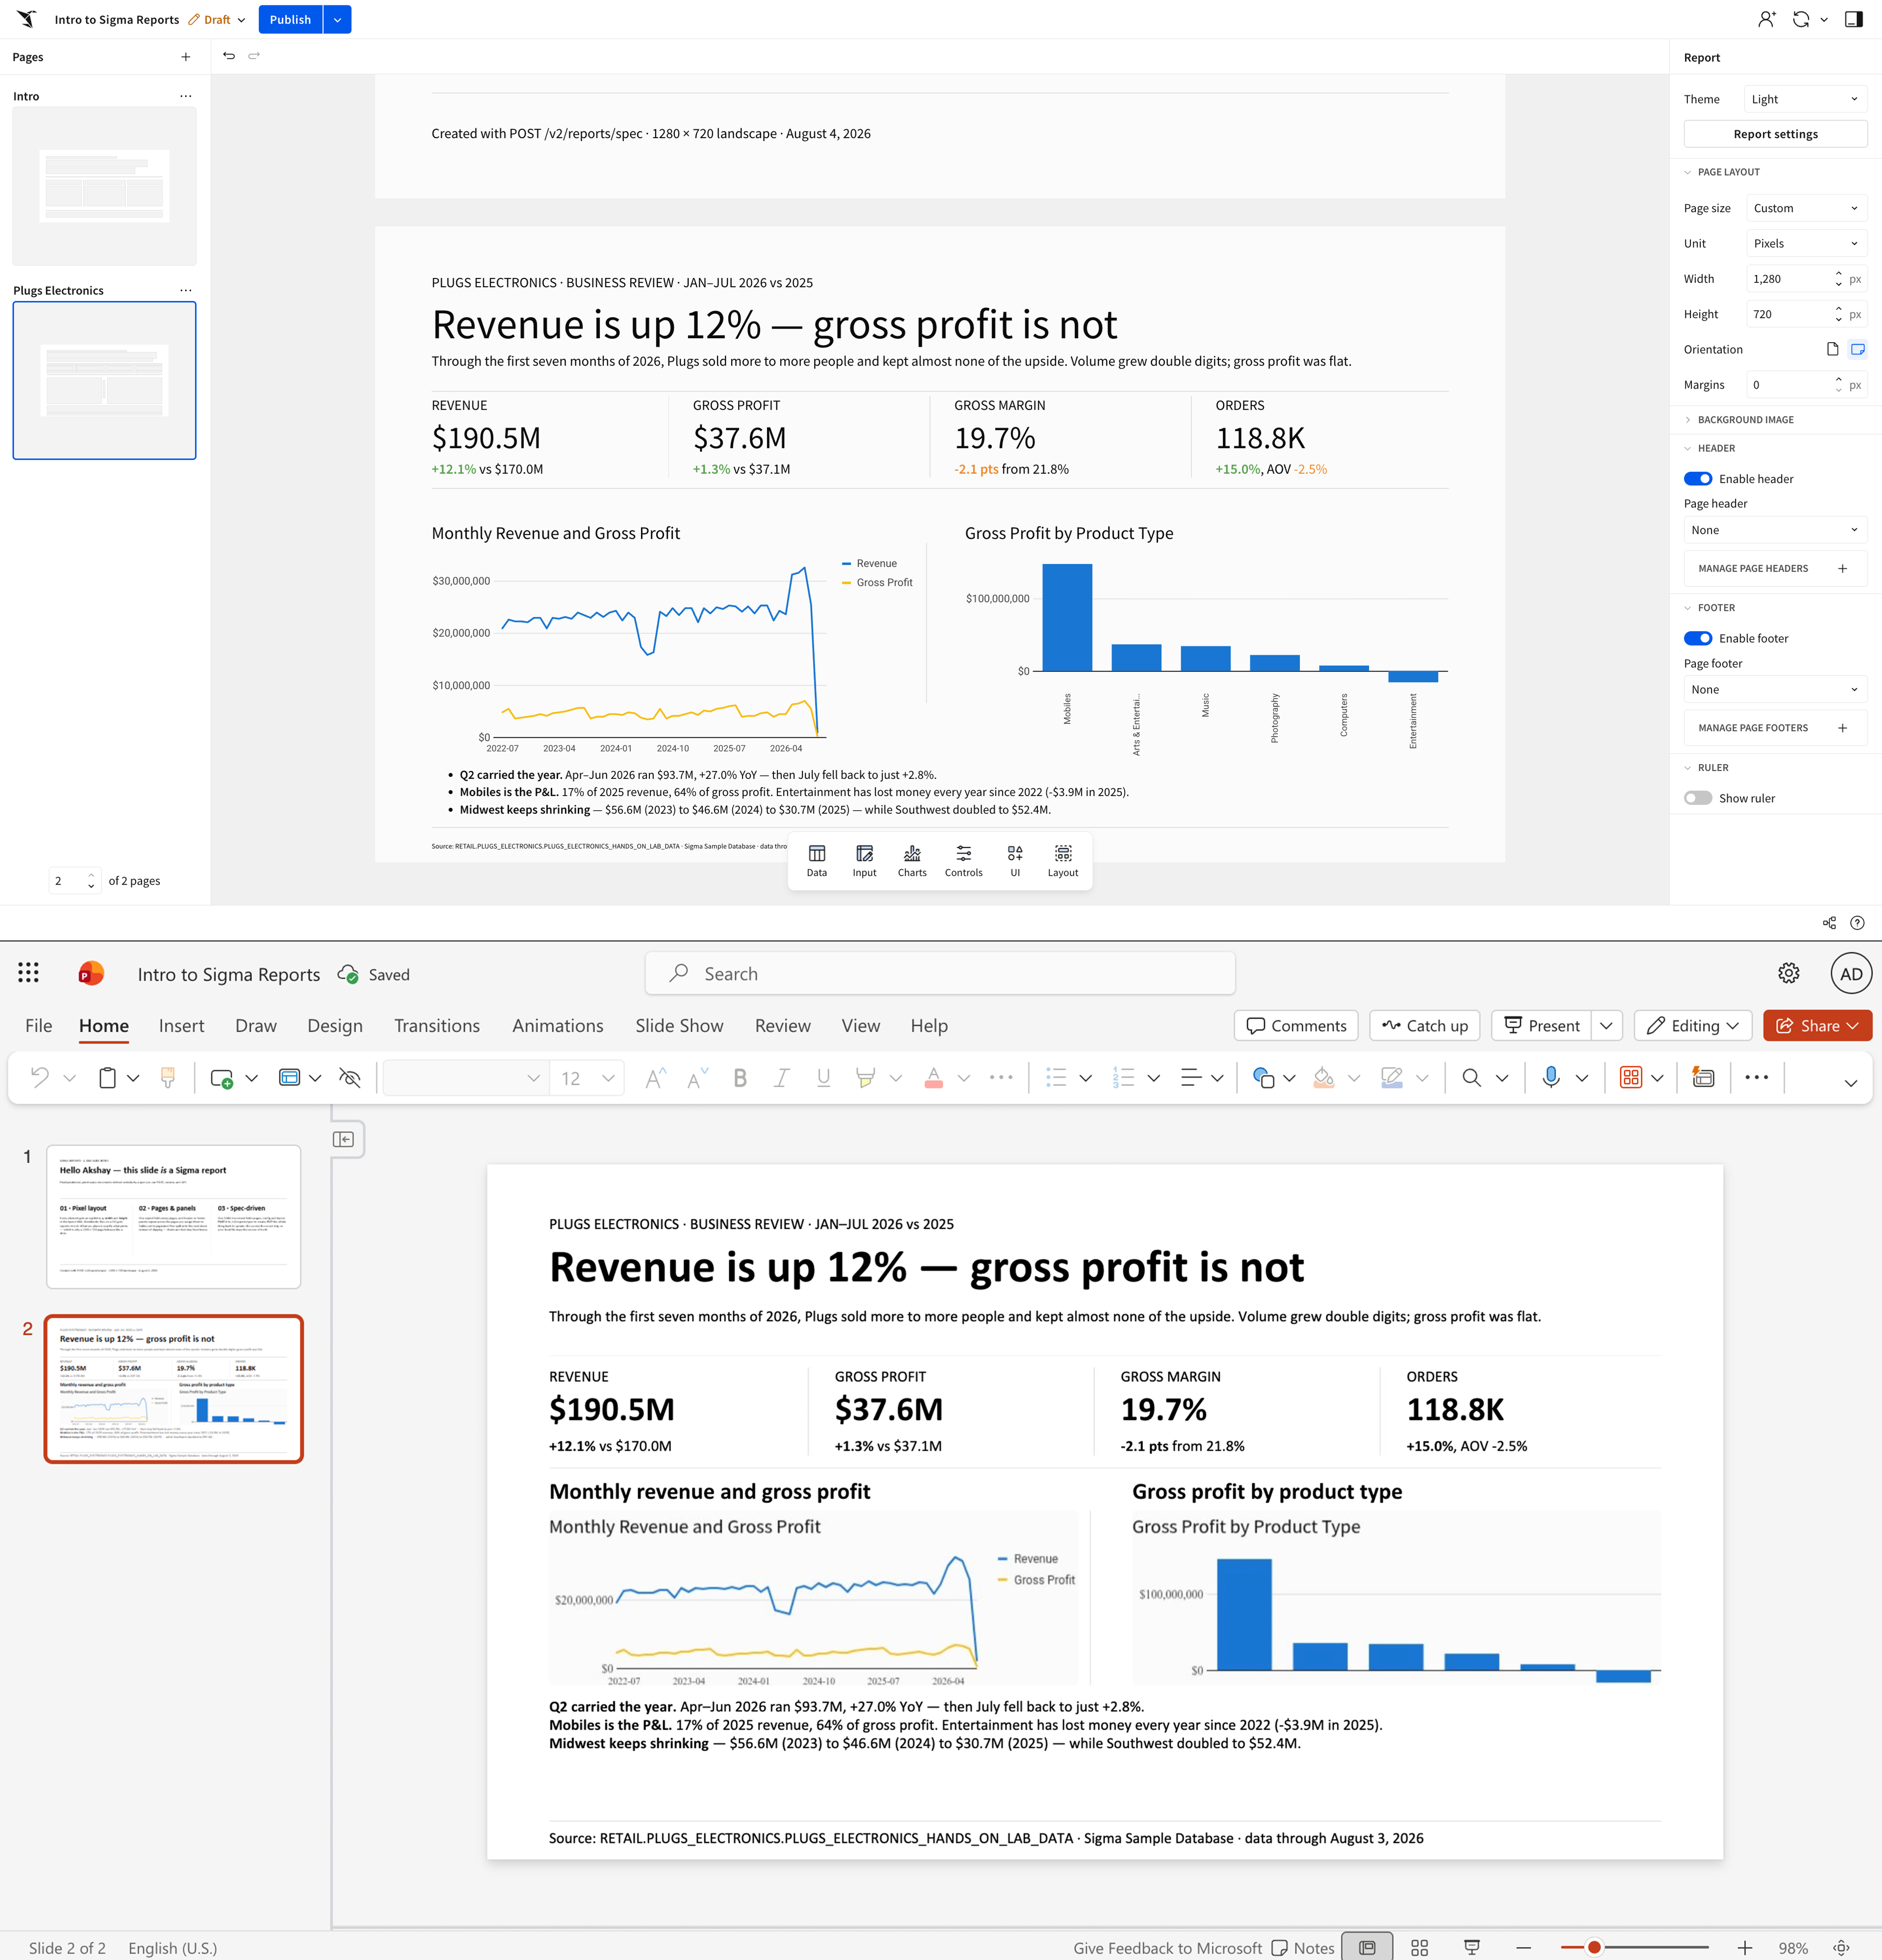
Task: Switch to the Transitions ribbon tab
Action: point(437,1025)
